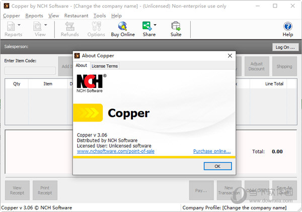Click the Company Profile status bar entry

235,208
